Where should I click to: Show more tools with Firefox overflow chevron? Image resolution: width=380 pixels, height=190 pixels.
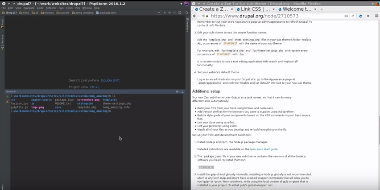368,16
